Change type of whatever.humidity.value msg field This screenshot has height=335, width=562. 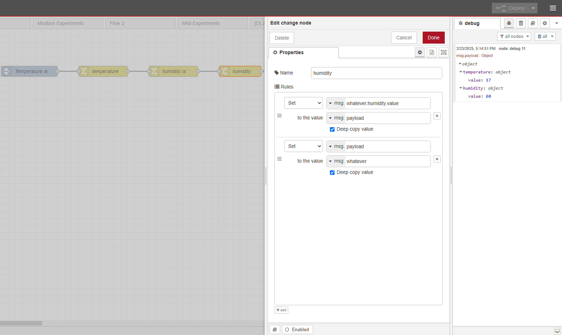(336, 103)
